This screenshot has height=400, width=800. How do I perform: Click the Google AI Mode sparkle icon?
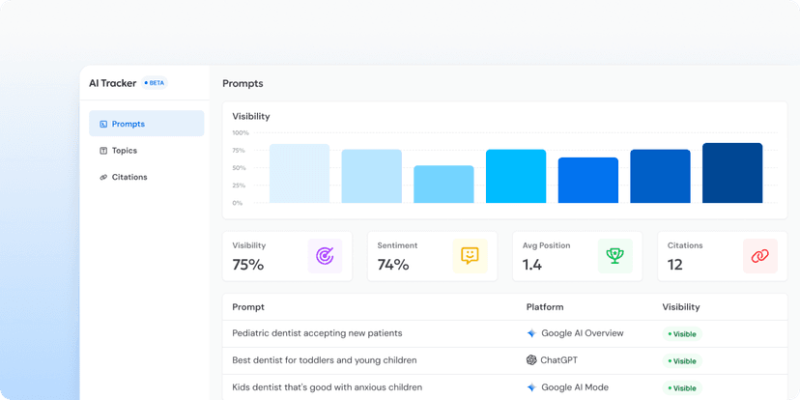click(x=531, y=387)
